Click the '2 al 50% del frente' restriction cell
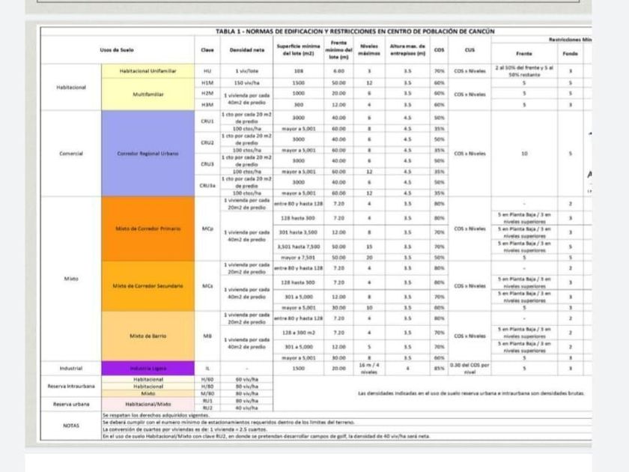The image size is (629, 472). pos(524,71)
